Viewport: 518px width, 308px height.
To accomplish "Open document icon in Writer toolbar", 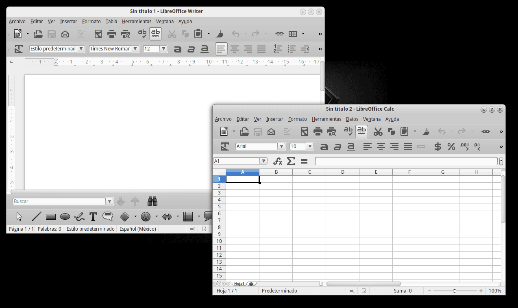I will click(x=38, y=34).
